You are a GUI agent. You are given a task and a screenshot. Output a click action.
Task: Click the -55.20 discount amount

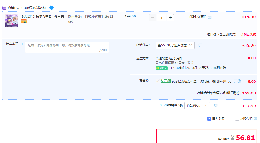pos(249,46)
